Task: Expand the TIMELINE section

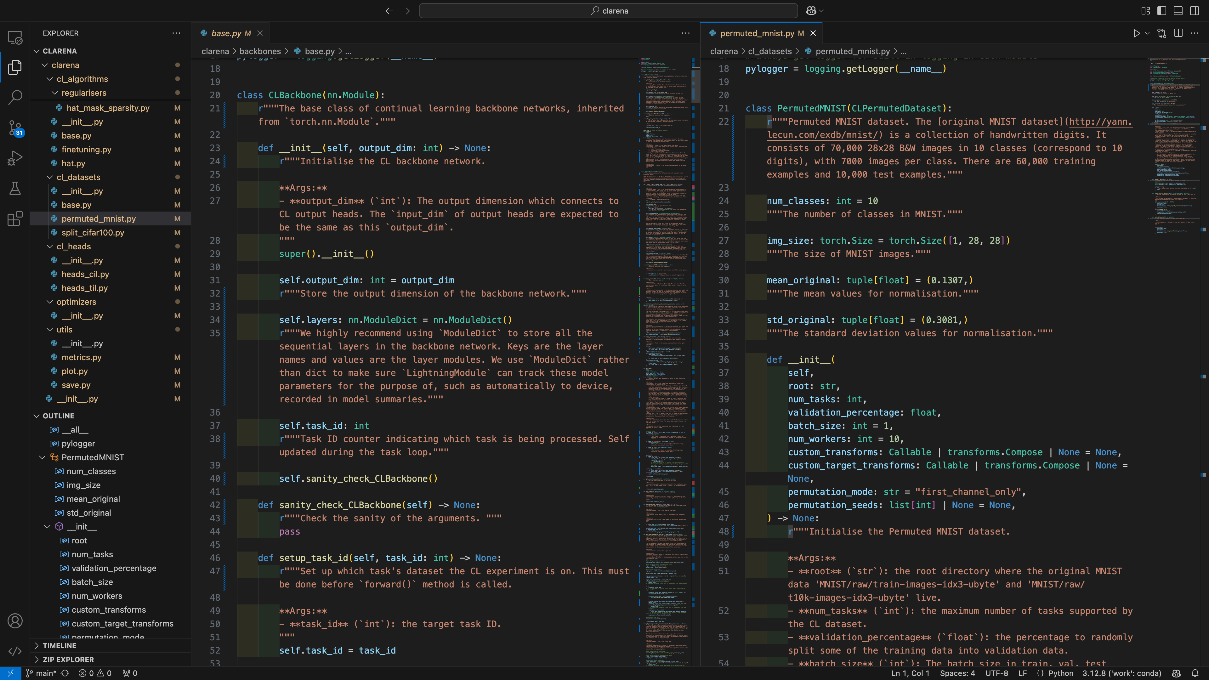Action: 59,646
